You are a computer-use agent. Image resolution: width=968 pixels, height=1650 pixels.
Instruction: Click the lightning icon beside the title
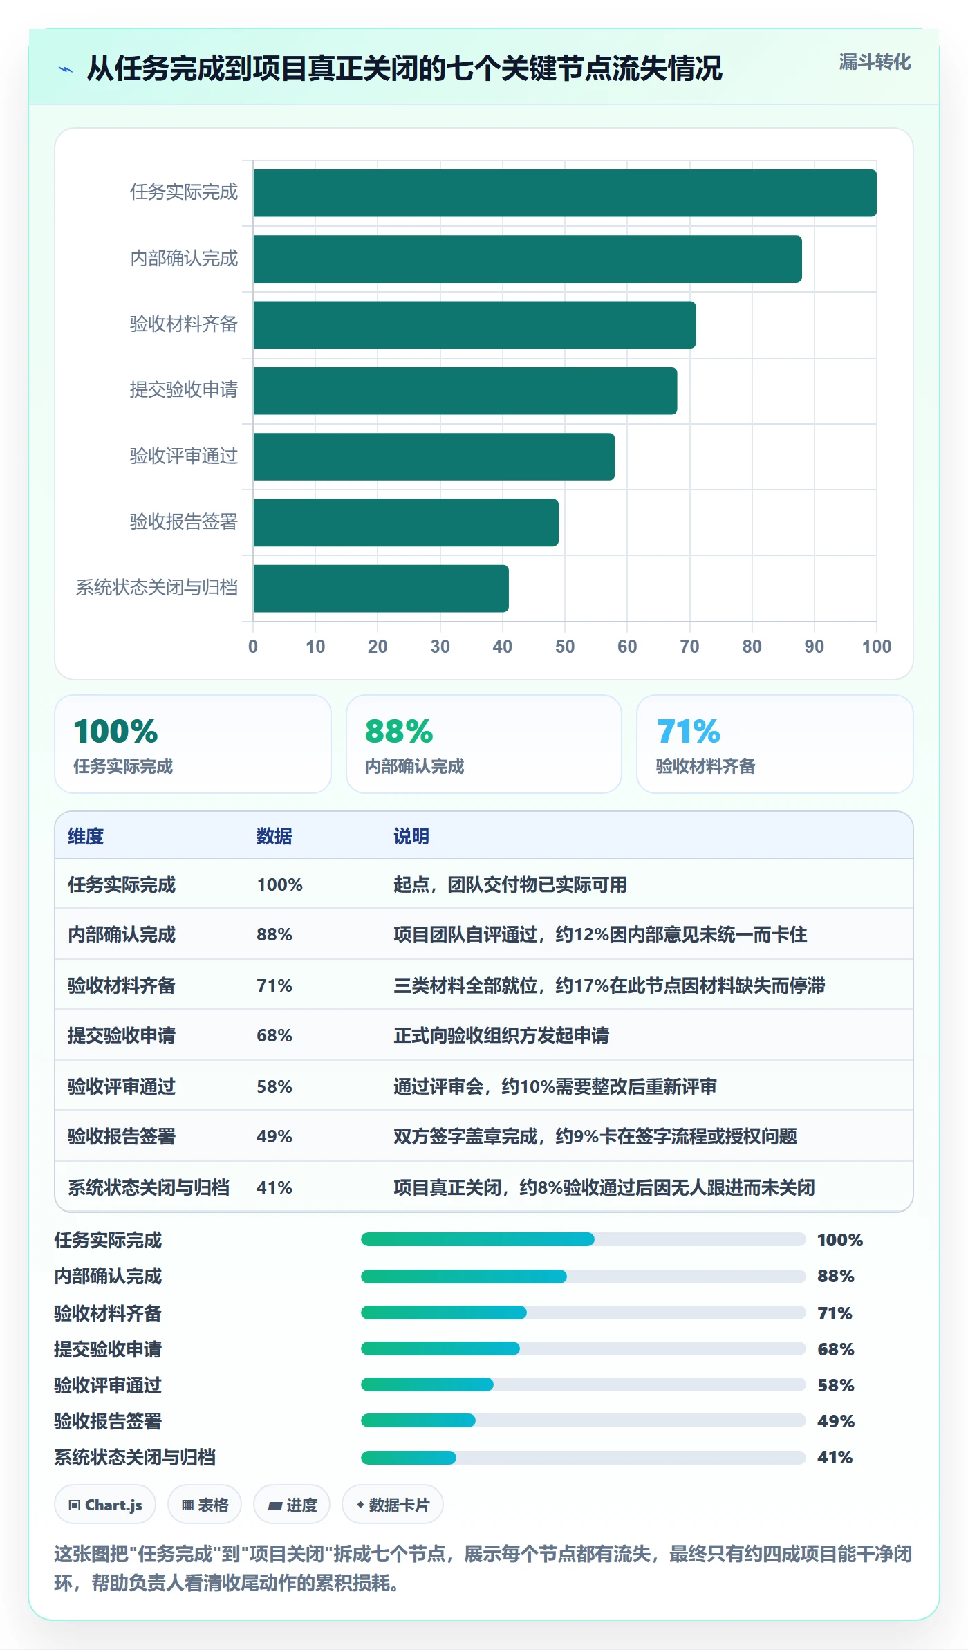click(66, 69)
